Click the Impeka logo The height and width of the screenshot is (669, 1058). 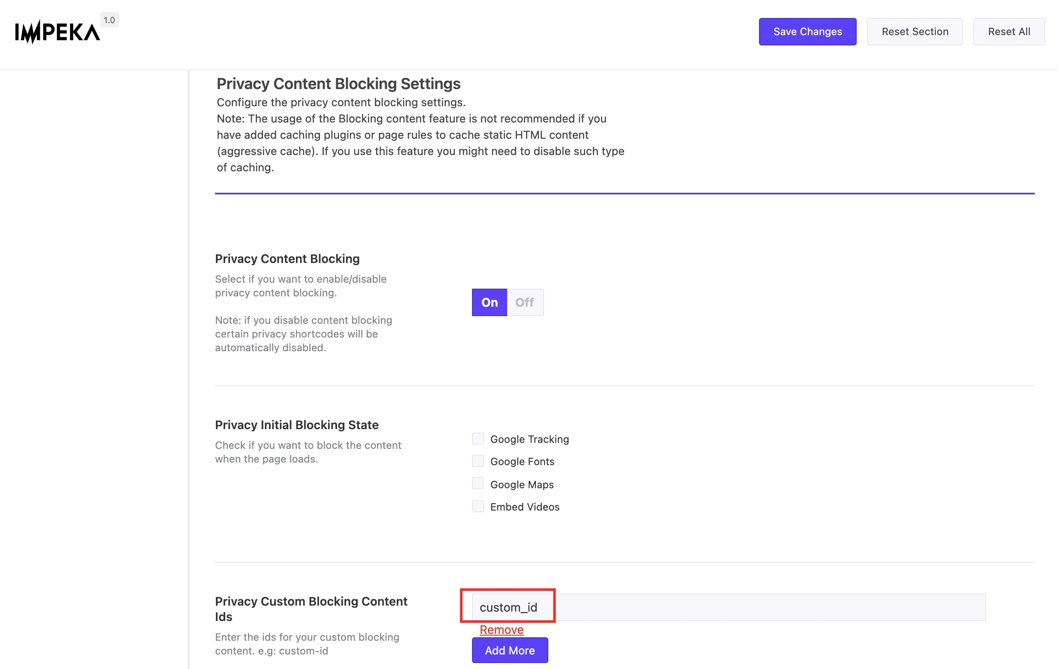point(57,32)
